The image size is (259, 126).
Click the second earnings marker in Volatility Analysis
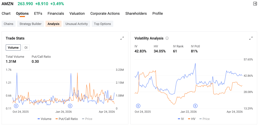click(195, 106)
